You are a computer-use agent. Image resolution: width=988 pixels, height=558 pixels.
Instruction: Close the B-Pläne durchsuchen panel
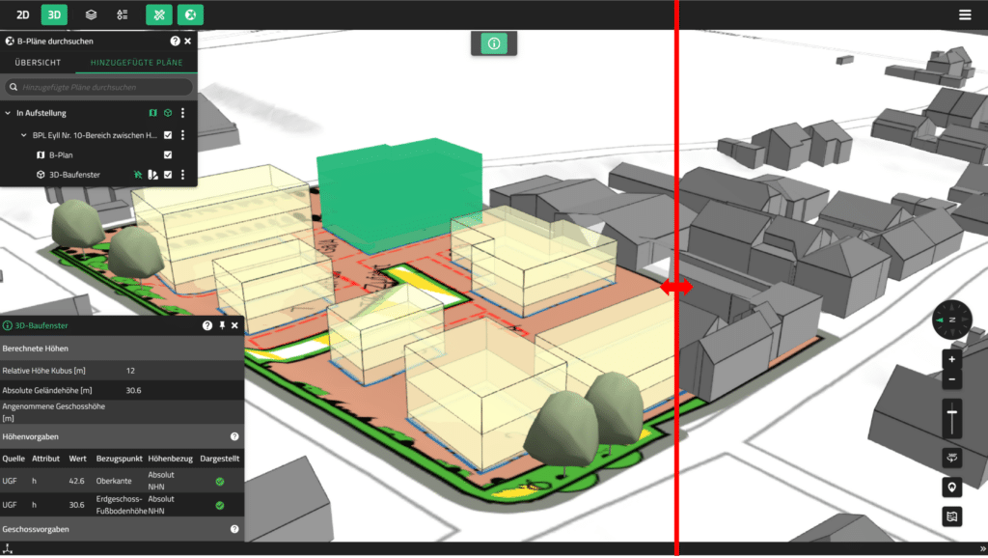[x=188, y=41]
